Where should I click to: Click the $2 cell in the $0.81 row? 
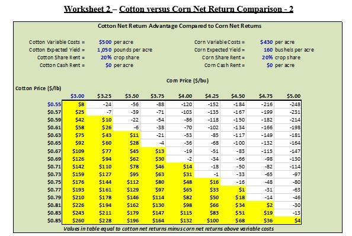click(260, 205)
